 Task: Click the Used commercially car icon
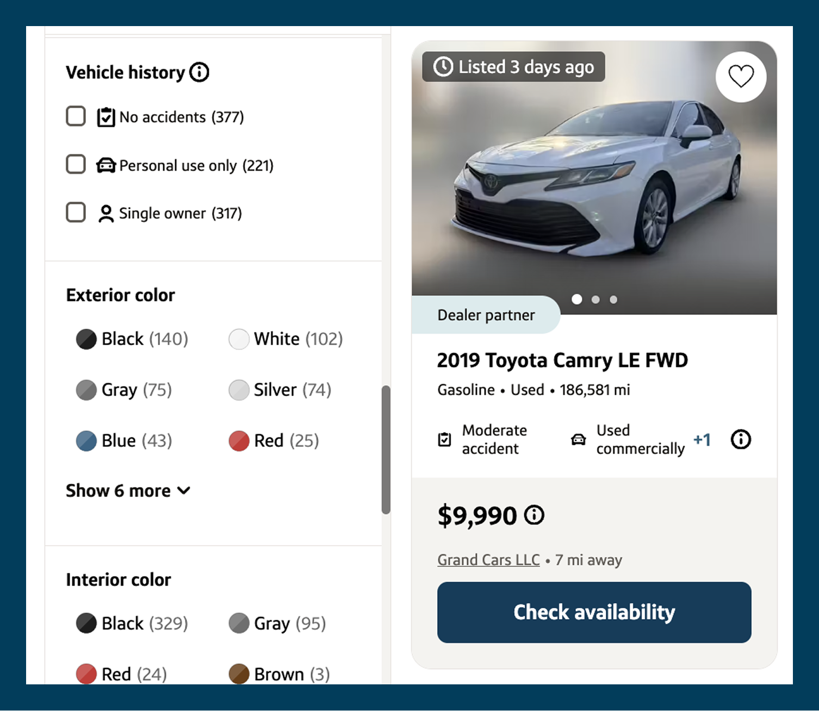point(579,439)
